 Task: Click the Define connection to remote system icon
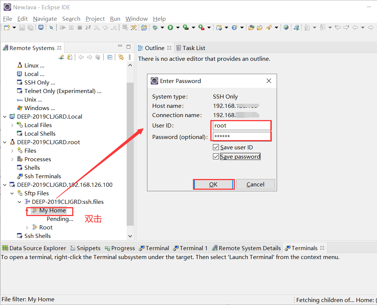tap(61, 57)
